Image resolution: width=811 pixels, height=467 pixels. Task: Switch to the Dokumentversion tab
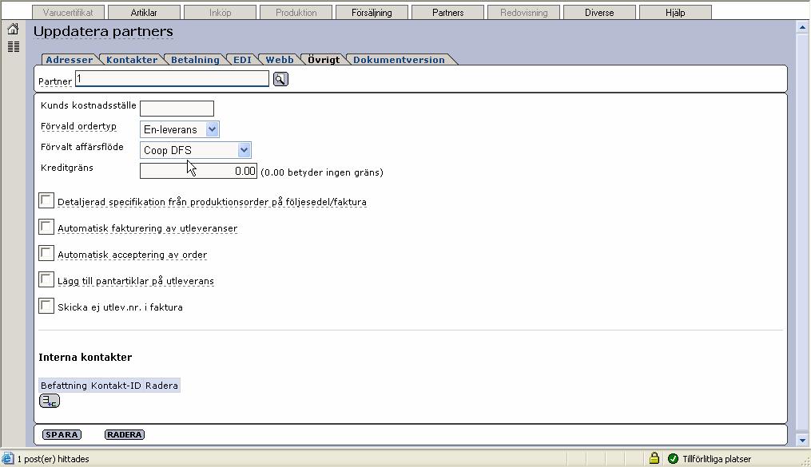click(399, 59)
